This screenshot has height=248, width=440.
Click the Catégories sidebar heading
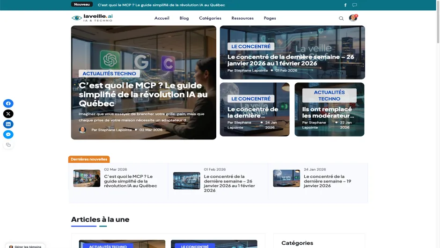click(x=297, y=243)
